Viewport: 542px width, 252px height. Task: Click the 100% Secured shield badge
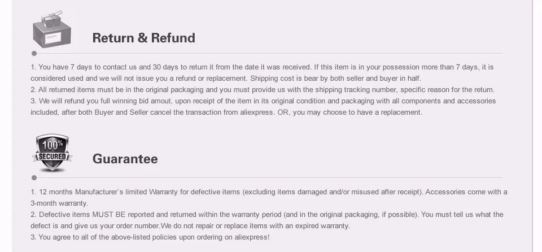pyautogui.click(x=52, y=153)
